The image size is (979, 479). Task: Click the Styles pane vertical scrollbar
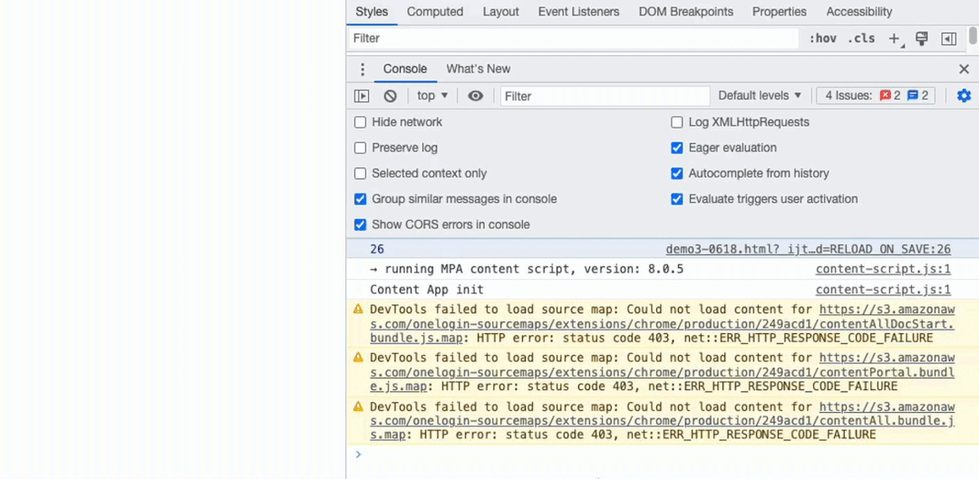click(974, 35)
